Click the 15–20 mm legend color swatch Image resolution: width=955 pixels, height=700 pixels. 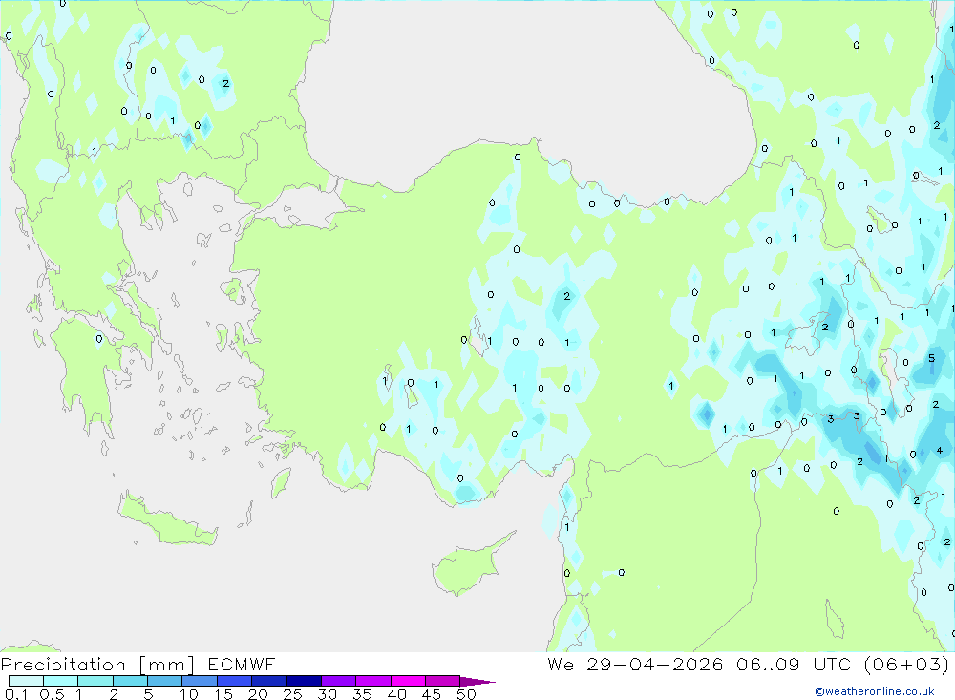235,681
